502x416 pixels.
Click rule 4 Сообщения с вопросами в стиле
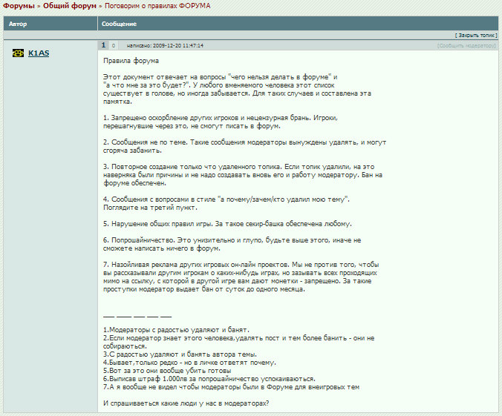click(x=226, y=203)
